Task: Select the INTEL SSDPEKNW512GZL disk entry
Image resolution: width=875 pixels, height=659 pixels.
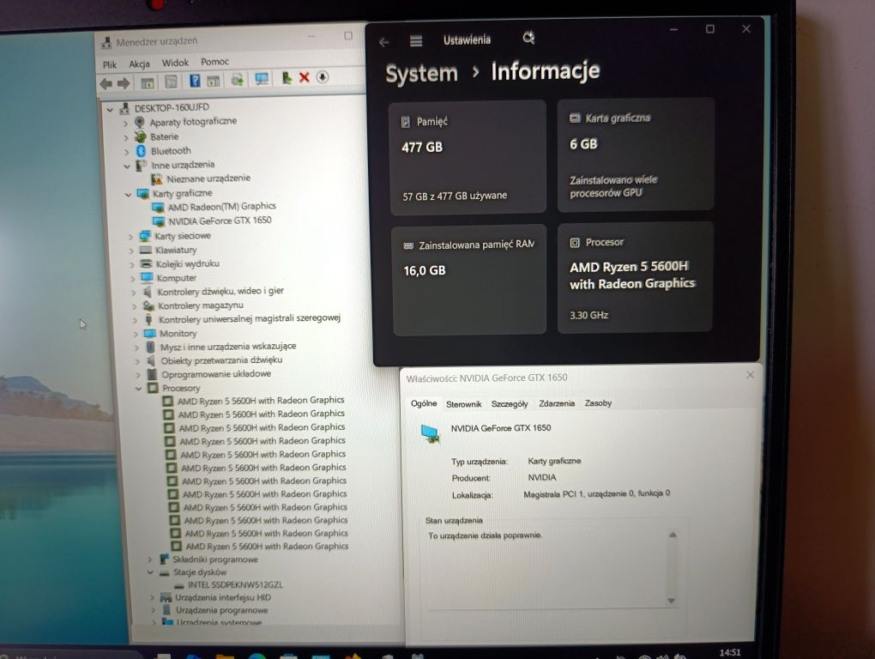Action: 235,585
